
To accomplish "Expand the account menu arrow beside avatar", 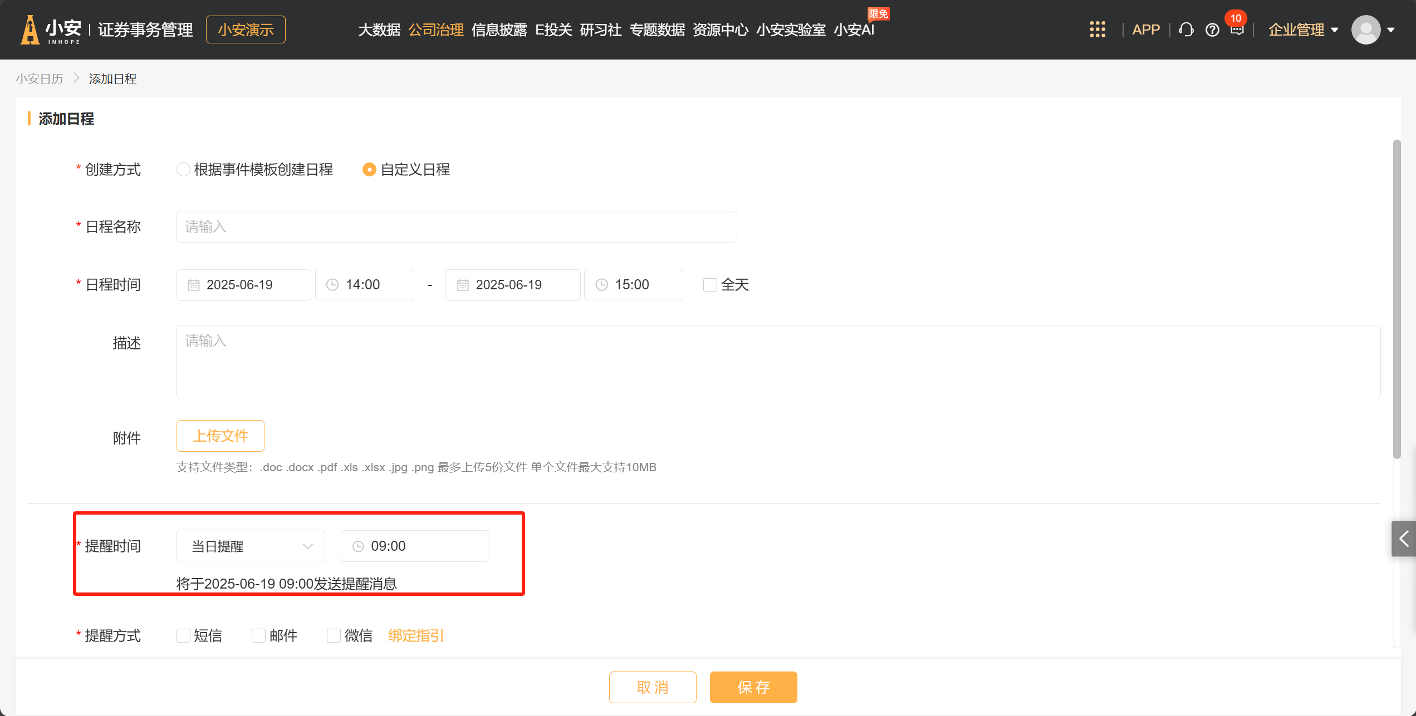I will click(x=1391, y=30).
